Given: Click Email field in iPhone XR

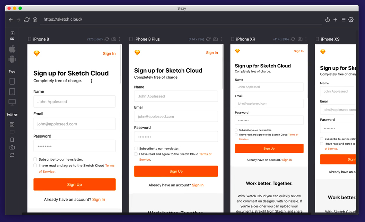Looking at the screenshot, I should (x=269, y=103).
